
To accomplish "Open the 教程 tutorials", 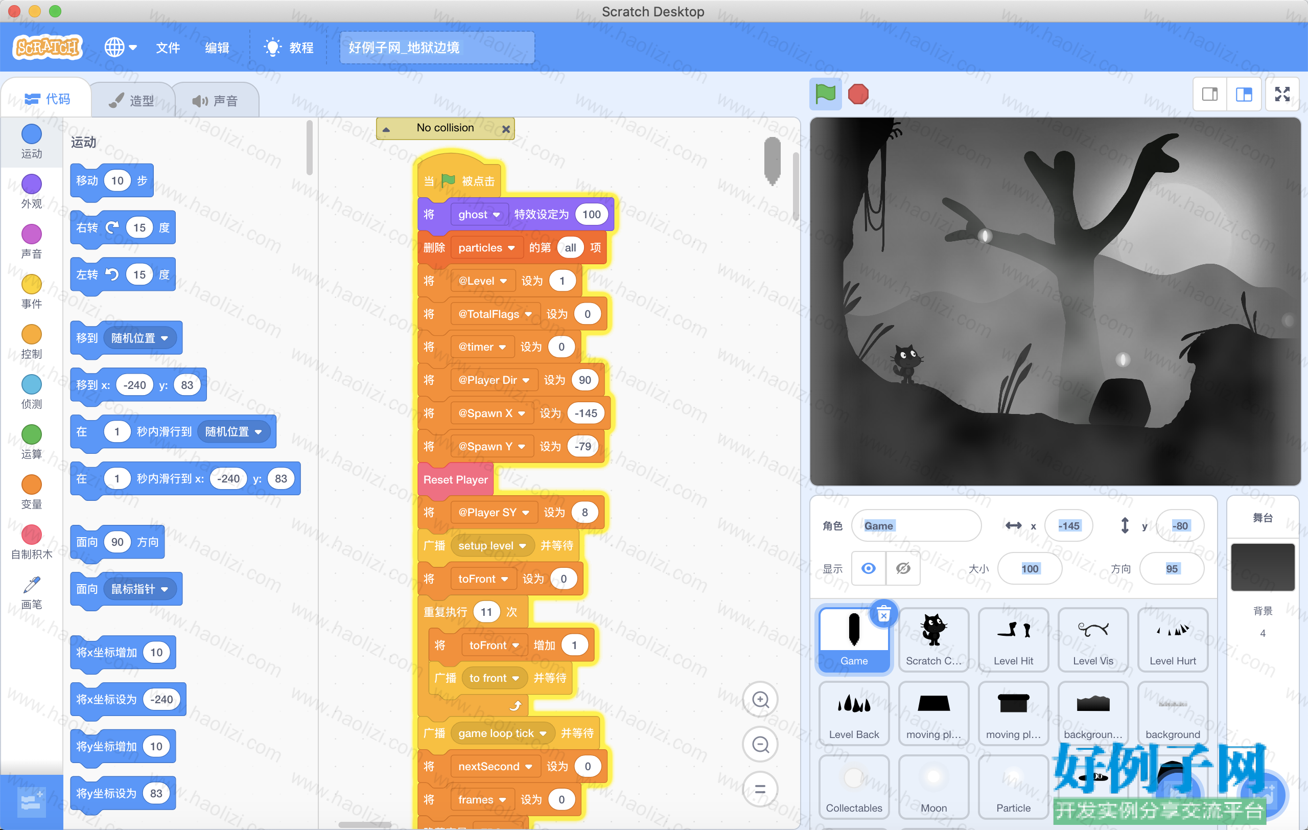I will click(x=289, y=48).
